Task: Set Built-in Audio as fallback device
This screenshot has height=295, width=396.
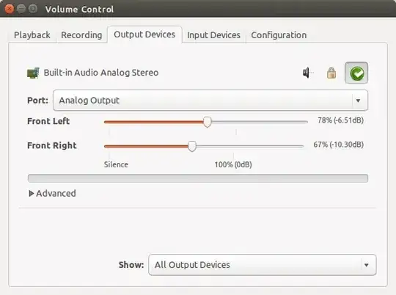Action: 356,73
